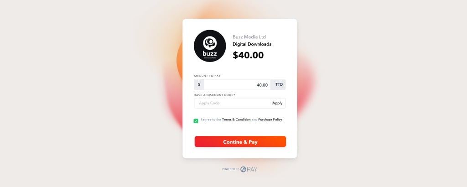
Task: Click the PAY wordmark in footer
Action: 252,169
